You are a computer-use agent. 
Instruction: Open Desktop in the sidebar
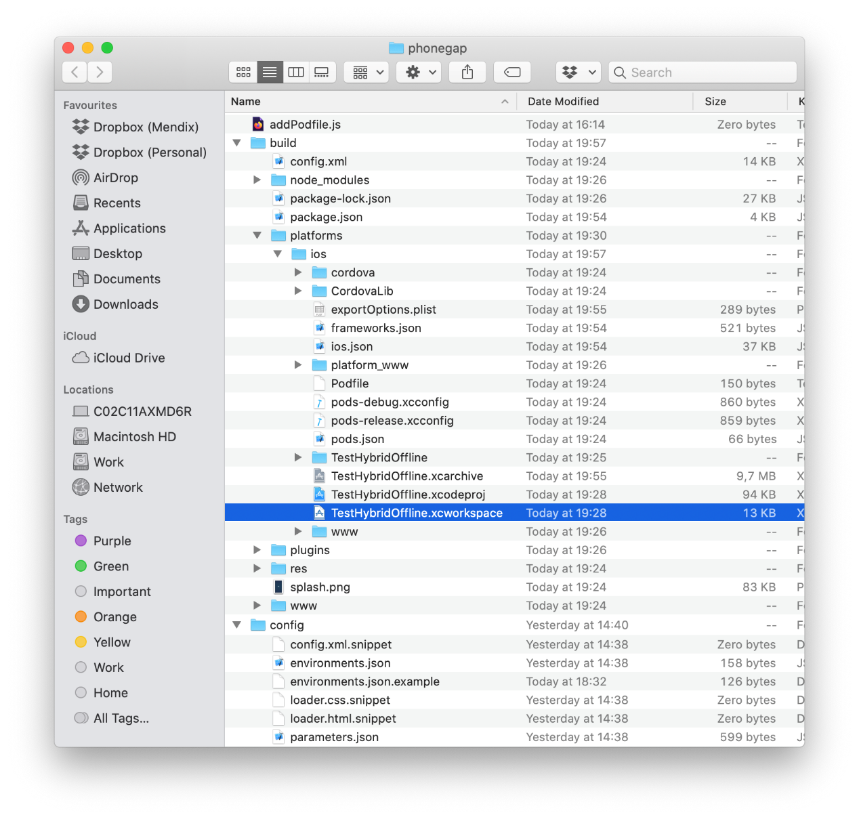(107, 253)
